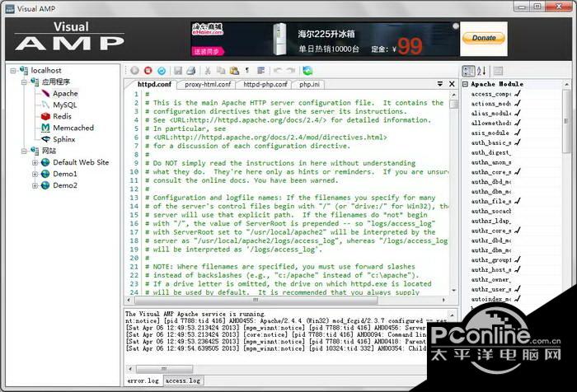The image size is (577, 392).
Task: Click the log pane horizontal scrollbar thumb
Action: click(x=164, y=369)
